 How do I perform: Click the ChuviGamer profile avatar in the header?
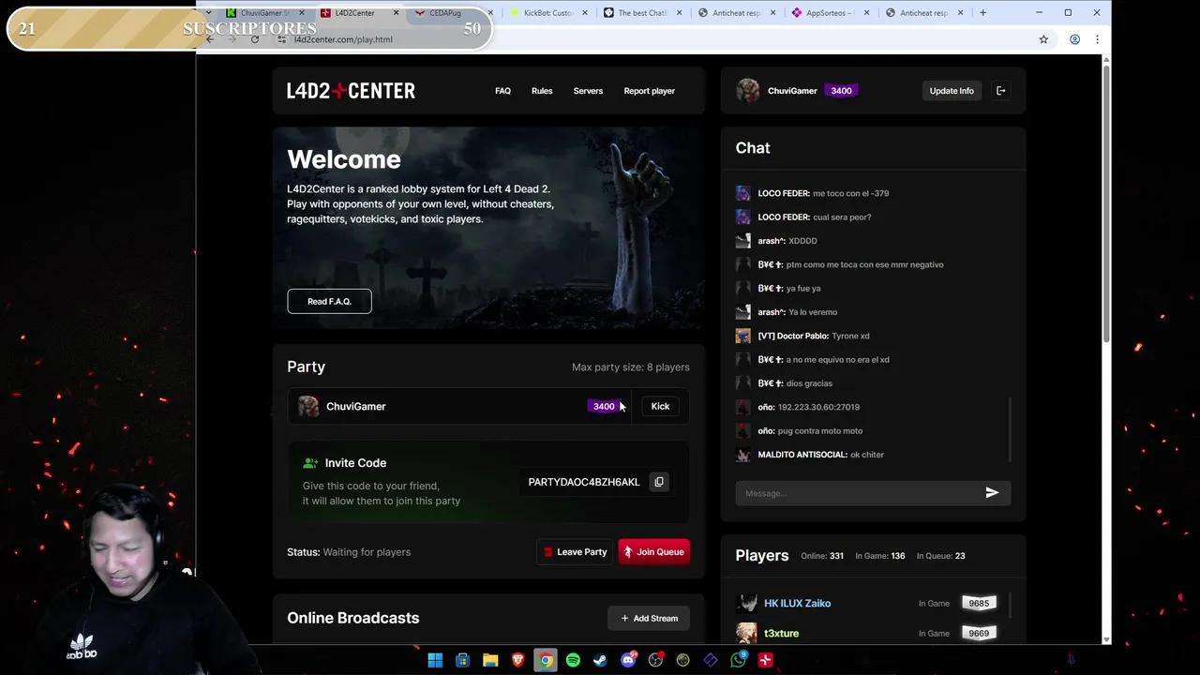(x=748, y=91)
